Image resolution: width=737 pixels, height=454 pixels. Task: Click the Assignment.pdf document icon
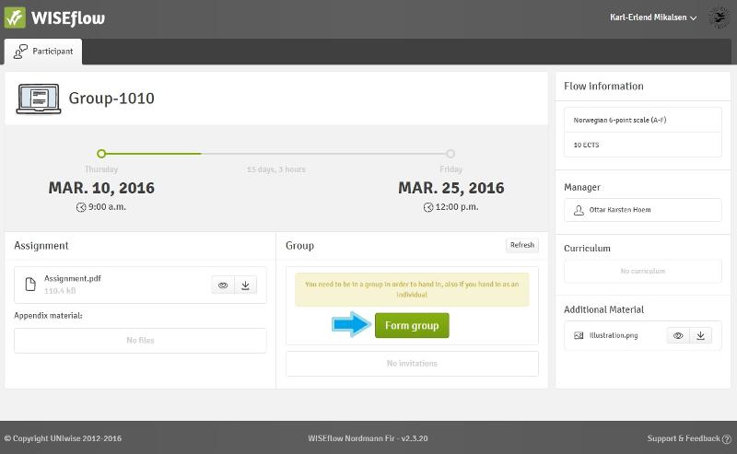pyautogui.click(x=30, y=284)
